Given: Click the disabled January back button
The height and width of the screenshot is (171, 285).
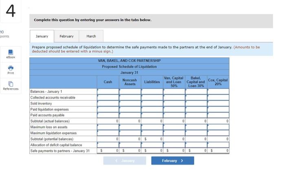Looking at the screenshot, I should tap(125, 161).
